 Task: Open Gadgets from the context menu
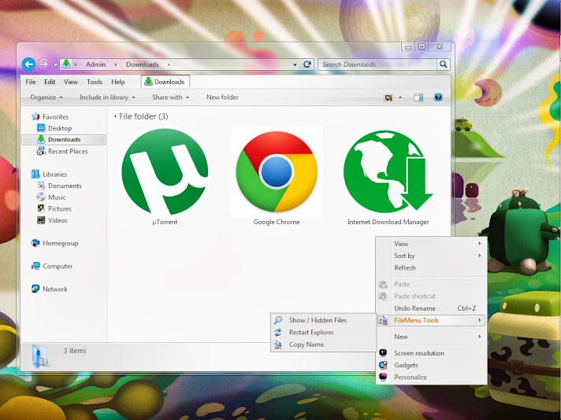point(431,366)
